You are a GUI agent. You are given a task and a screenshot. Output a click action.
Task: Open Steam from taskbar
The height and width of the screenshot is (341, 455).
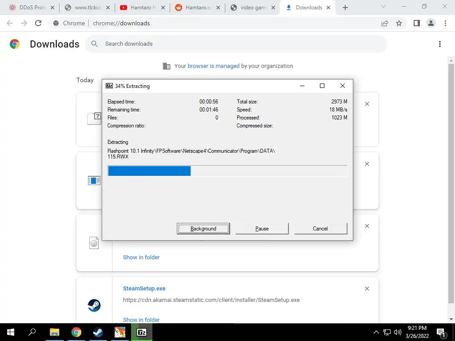click(98, 332)
